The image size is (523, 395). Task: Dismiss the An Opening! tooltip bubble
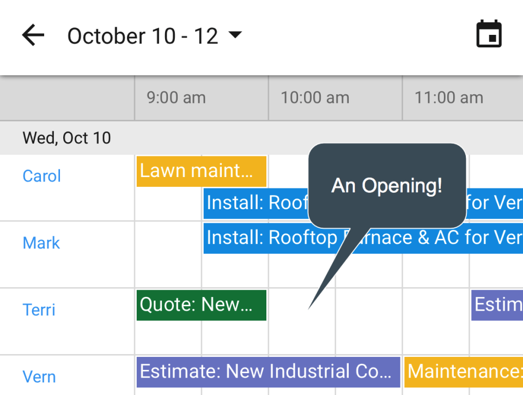pyautogui.click(x=387, y=186)
